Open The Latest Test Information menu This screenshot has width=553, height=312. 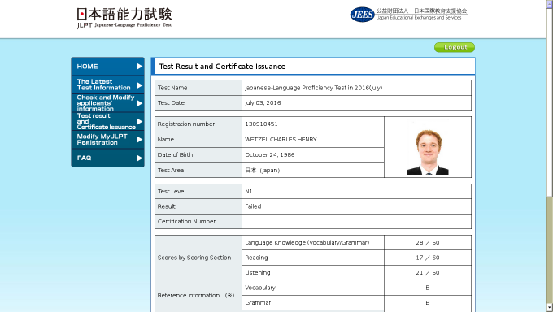tap(107, 84)
